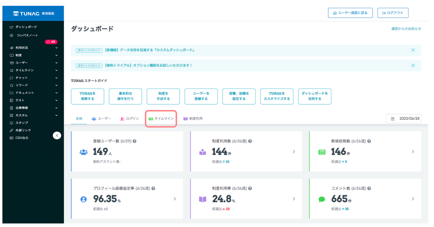Click the ログアウト button
This screenshot has height=227, width=434.
coord(392,13)
